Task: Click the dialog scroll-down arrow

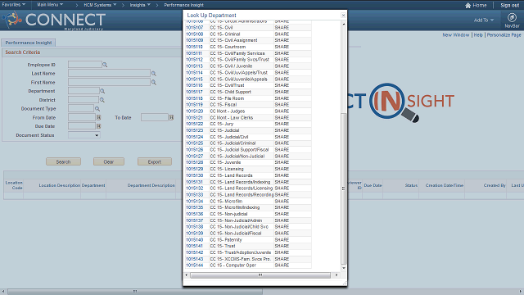Action: 344,268
